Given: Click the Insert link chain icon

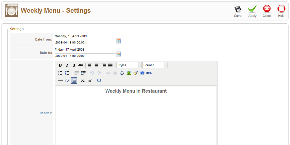Looking at the screenshot, I should point(108,73).
